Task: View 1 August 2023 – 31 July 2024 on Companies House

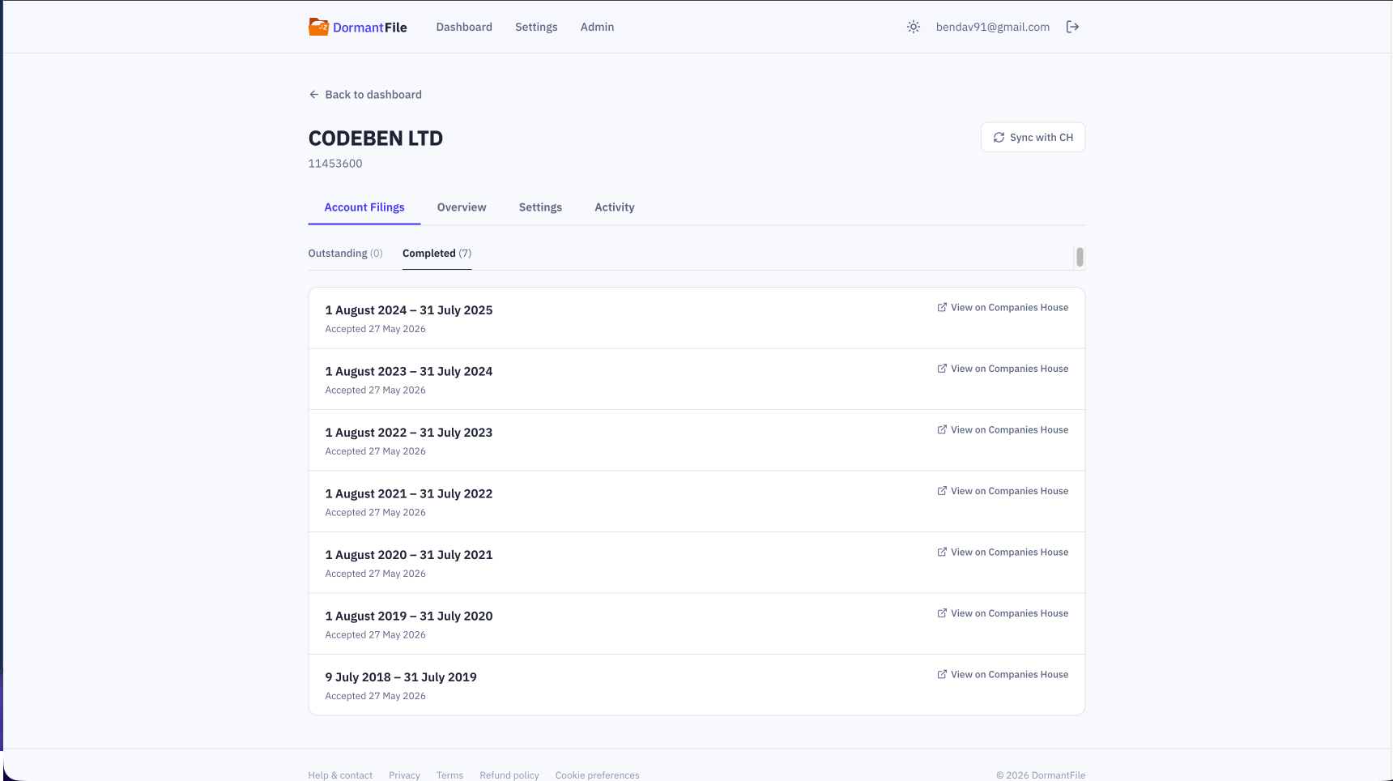Action: (1003, 369)
